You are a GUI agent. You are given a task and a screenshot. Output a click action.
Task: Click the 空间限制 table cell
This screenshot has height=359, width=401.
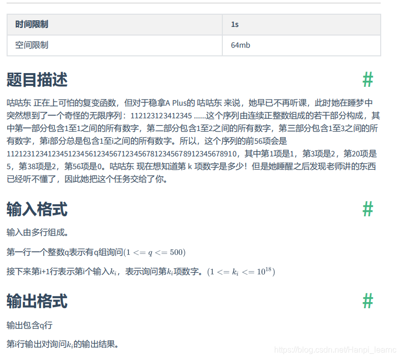point(115,45)
